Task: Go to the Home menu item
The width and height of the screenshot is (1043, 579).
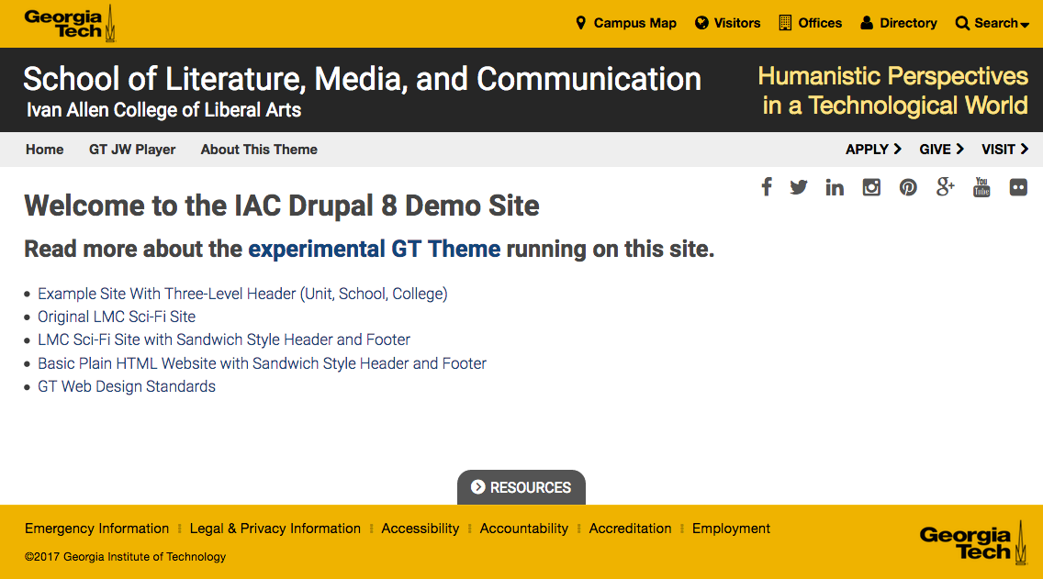Action: pyautogui.click(x=44, y=150)
